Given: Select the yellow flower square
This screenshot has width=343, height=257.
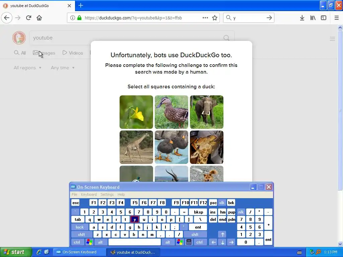Looking at the screenshot, I should tap(136, 112).
